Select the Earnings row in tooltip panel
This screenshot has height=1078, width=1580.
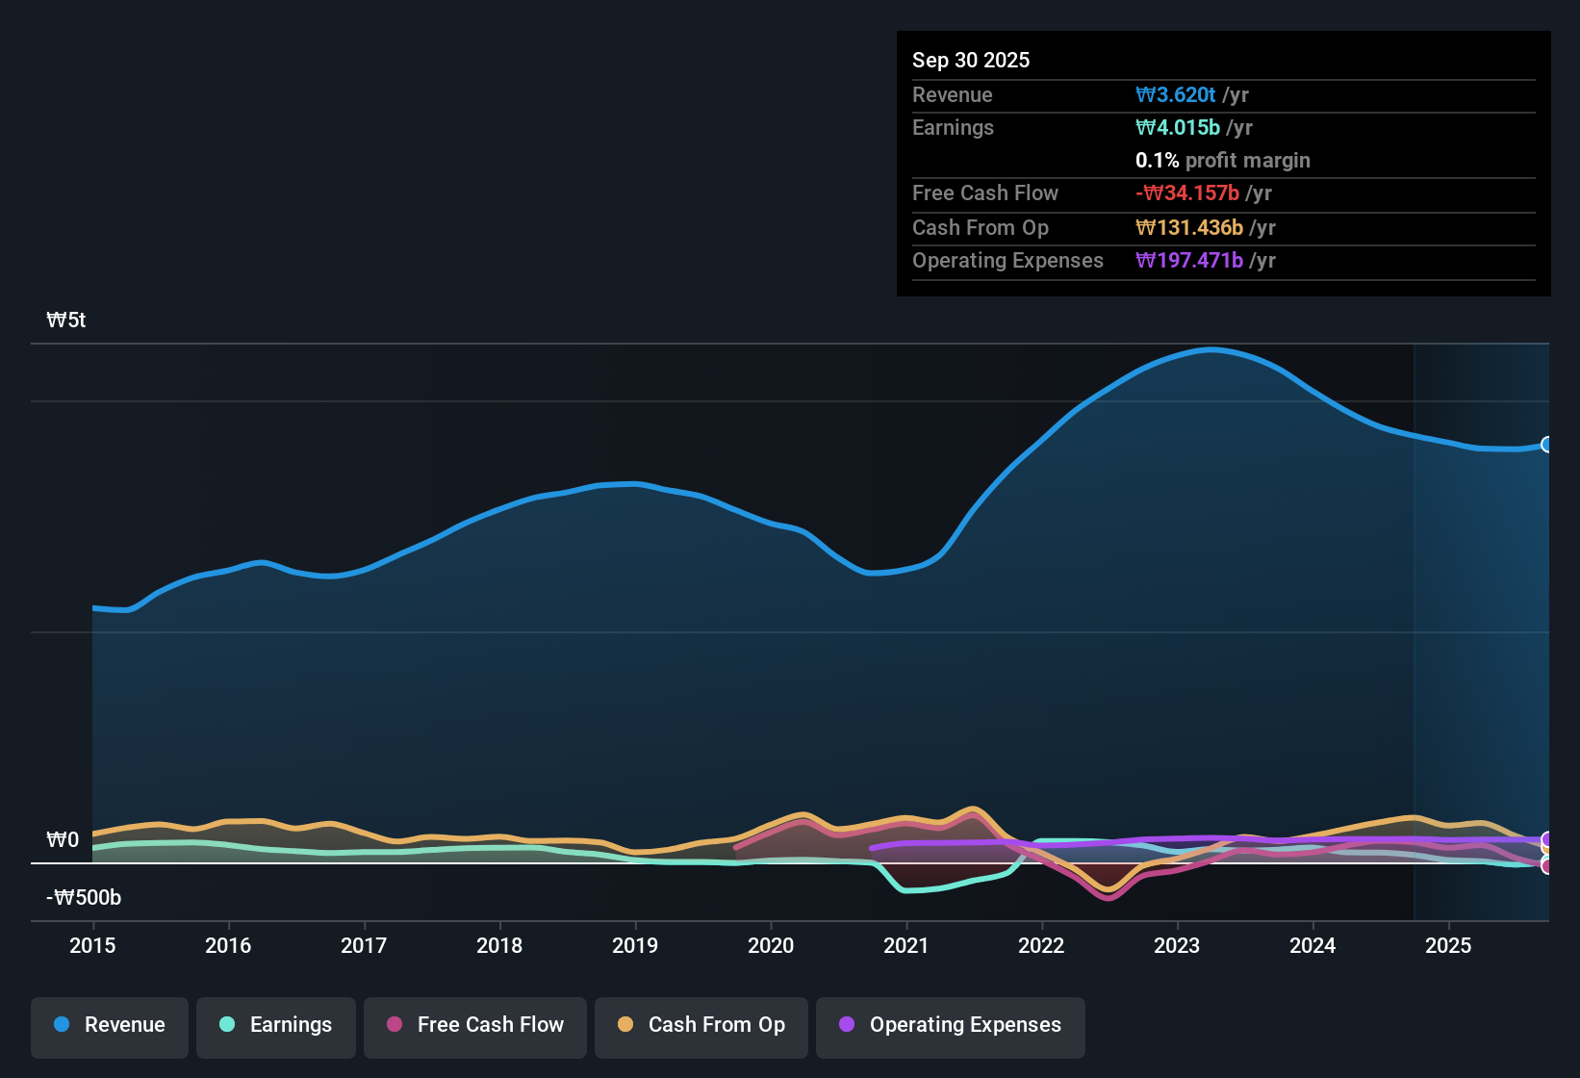click(x=1222, y=127)
